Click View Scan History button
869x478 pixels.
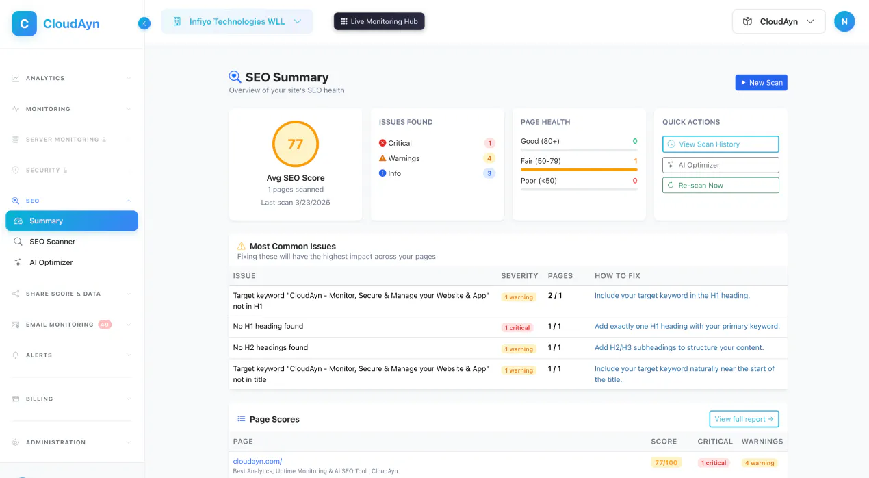pyautogui.click(x=721, y=144)
